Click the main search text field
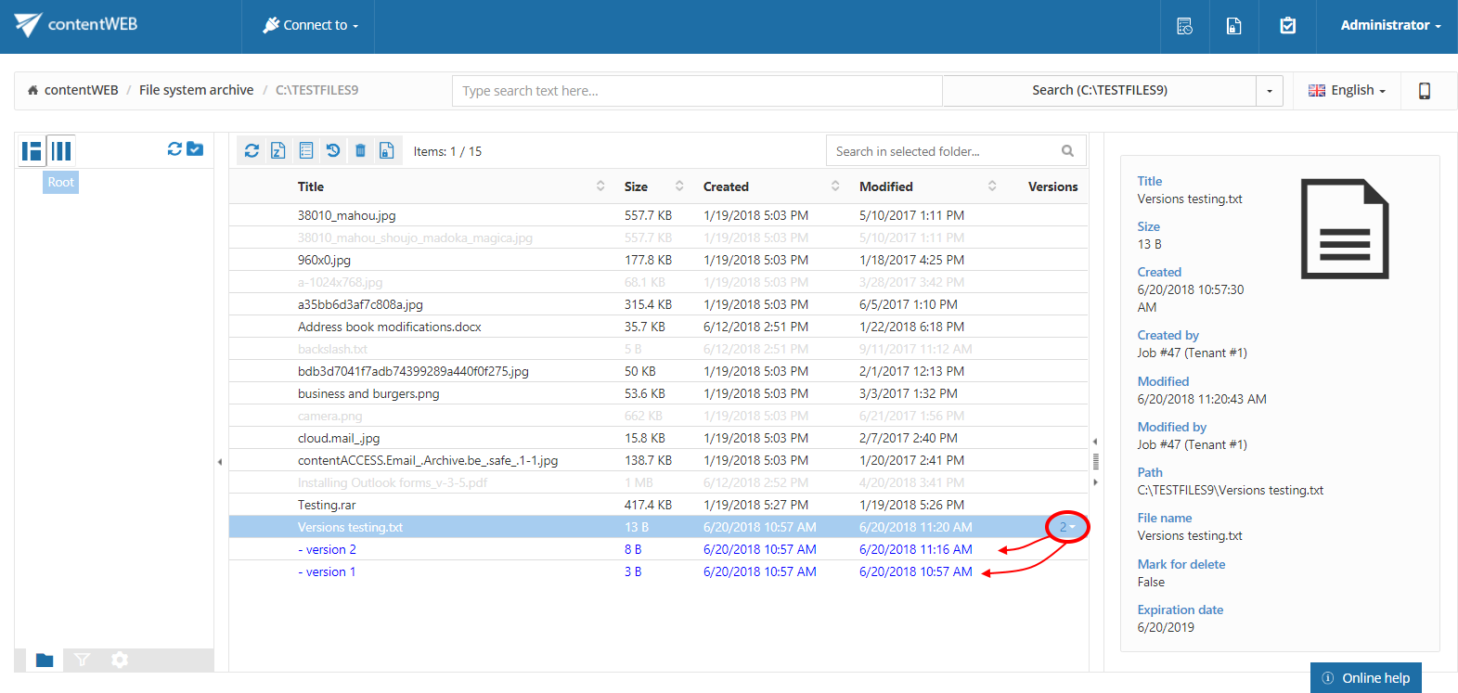The width and height of the screenshot is (1458, 693). [697, 91]
